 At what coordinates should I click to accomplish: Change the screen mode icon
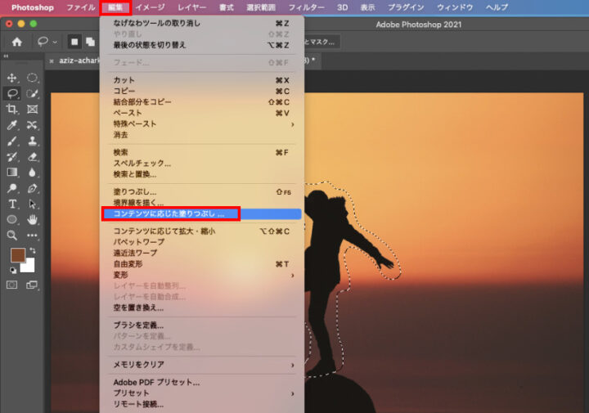point(32,285)
